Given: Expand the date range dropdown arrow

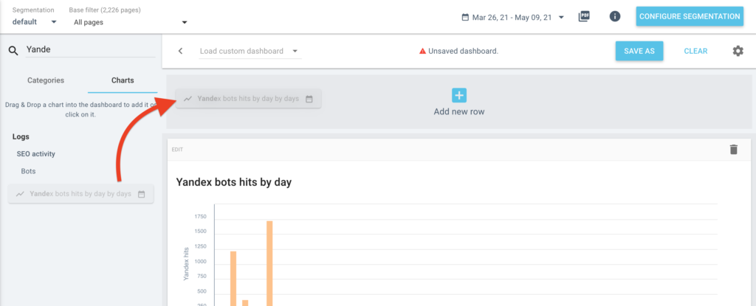Looking at the screenshot, I should tap(561, 18).
